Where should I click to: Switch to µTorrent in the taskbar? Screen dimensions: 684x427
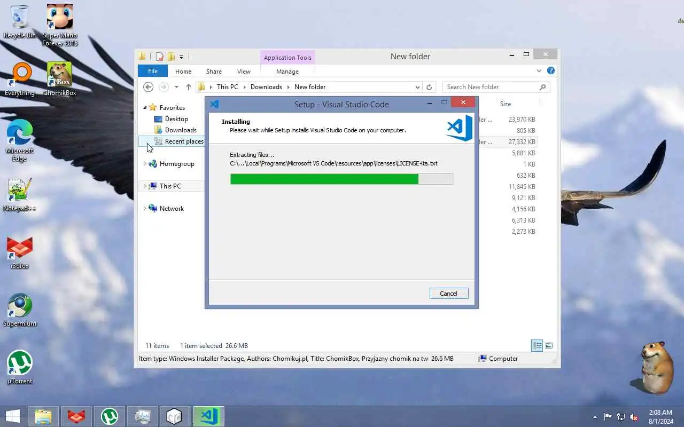click(110, 416)
